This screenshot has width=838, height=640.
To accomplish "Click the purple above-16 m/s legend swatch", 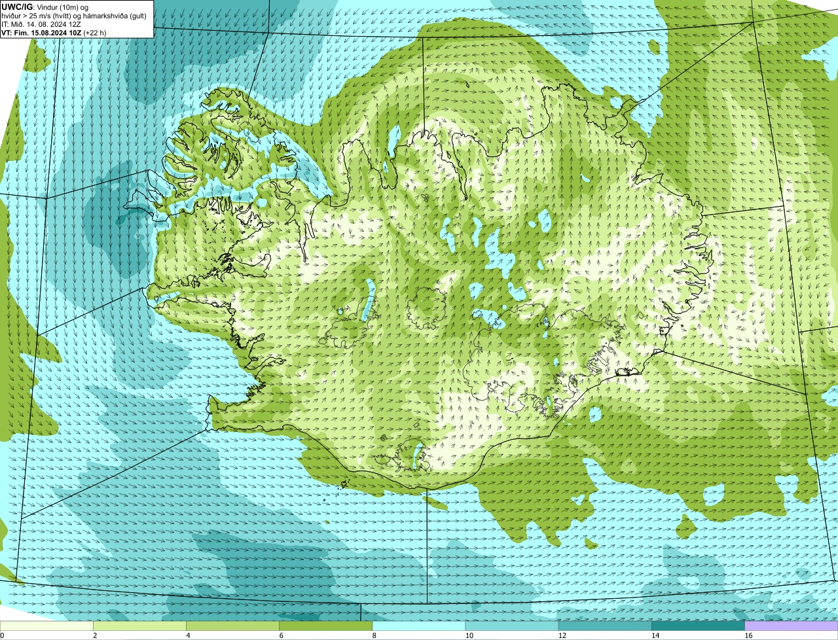I will (x=792, y=626).
